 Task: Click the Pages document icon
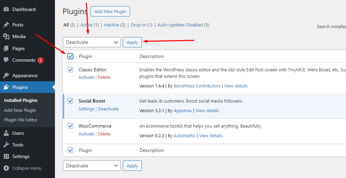(6, 48)
